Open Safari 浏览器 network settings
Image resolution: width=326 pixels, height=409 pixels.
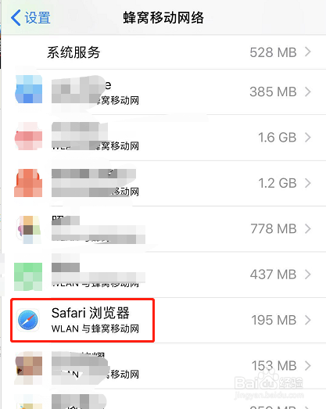[164, 320]
